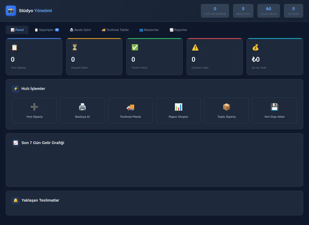Click the package box icon above Toplu Sipariş
The width and height of the screenshot is (309, 225).
click(226, 107)
